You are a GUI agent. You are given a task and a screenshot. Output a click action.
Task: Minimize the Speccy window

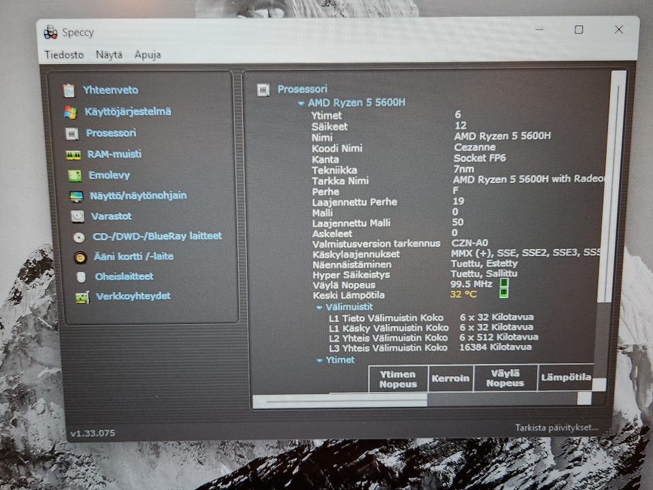point(539,29)
